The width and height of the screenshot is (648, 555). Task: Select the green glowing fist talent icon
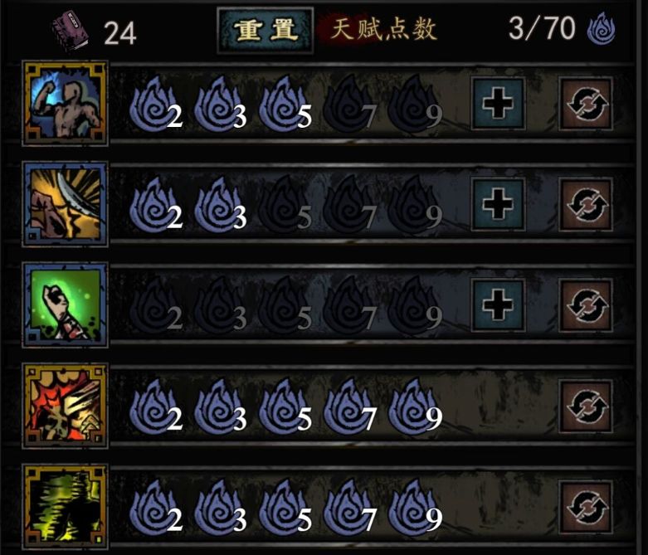(66, 305)
